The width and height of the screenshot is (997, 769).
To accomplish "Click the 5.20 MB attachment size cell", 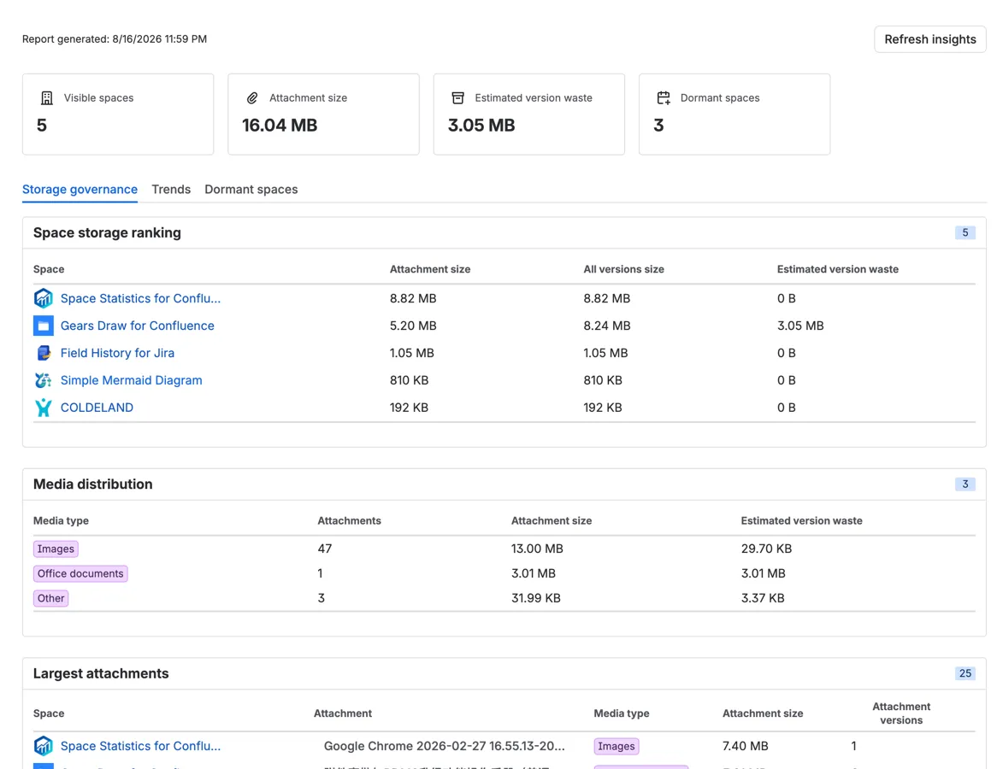I will coord(413,326).
